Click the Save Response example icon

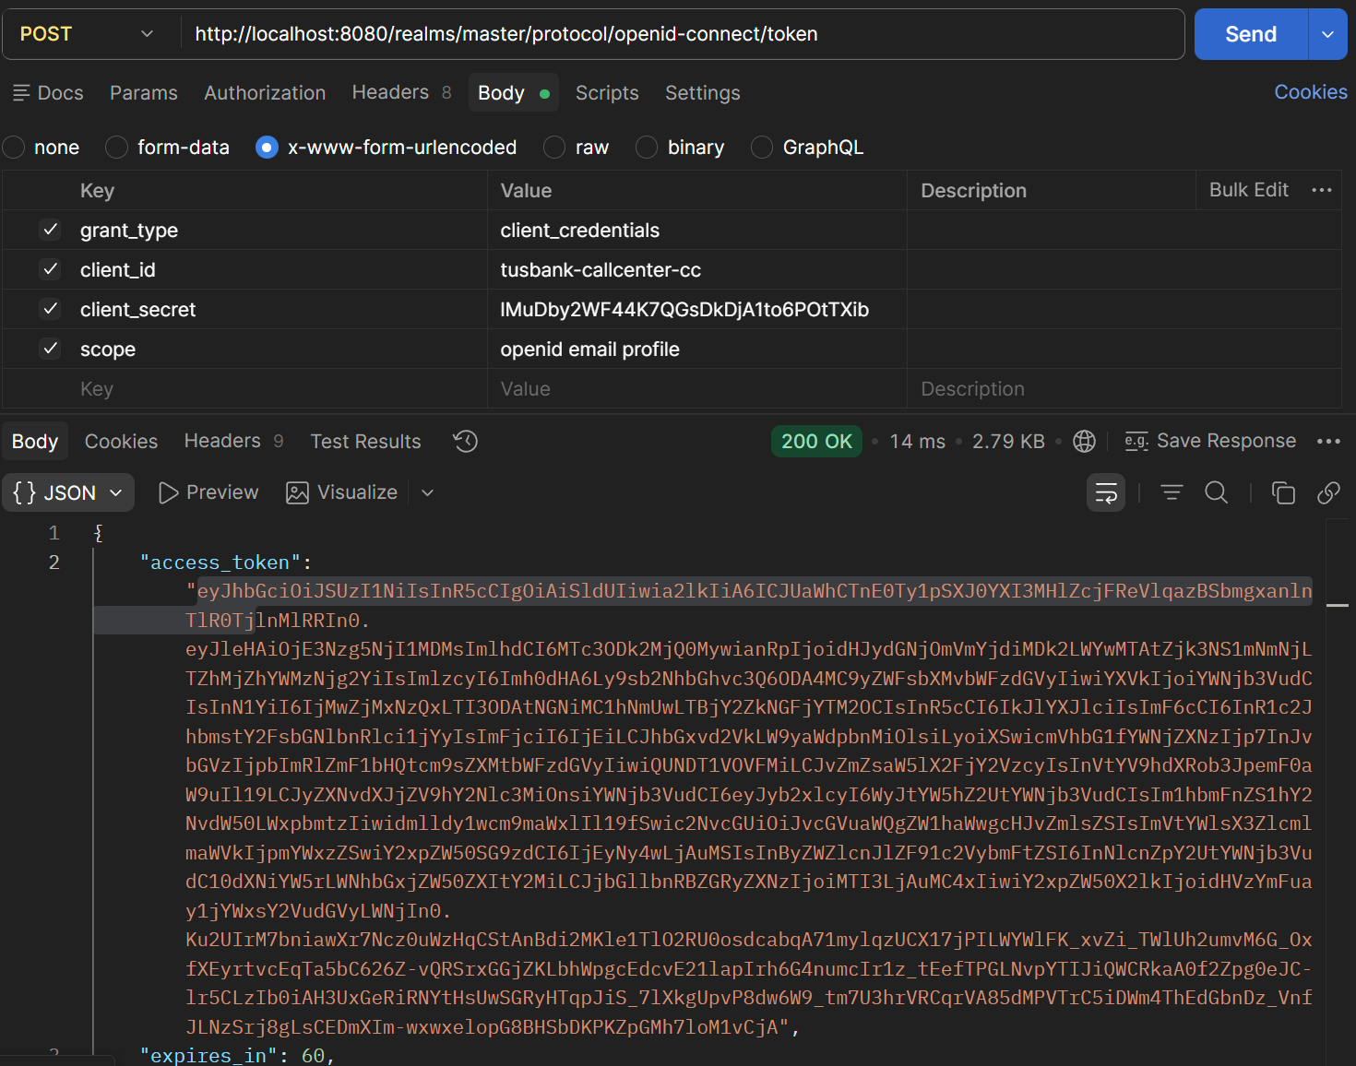click(1136, 442)
